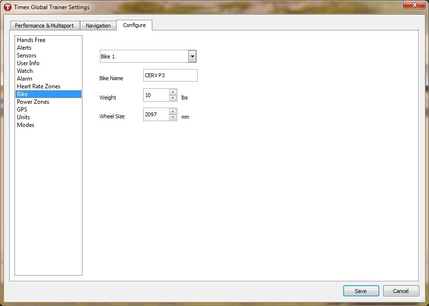
Task: Switch to Performance & Multisport tab
Action: coord(44,26)
